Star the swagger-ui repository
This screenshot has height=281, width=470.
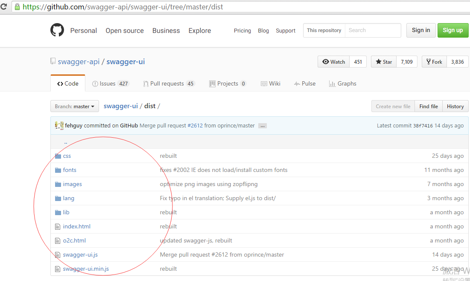384,62
